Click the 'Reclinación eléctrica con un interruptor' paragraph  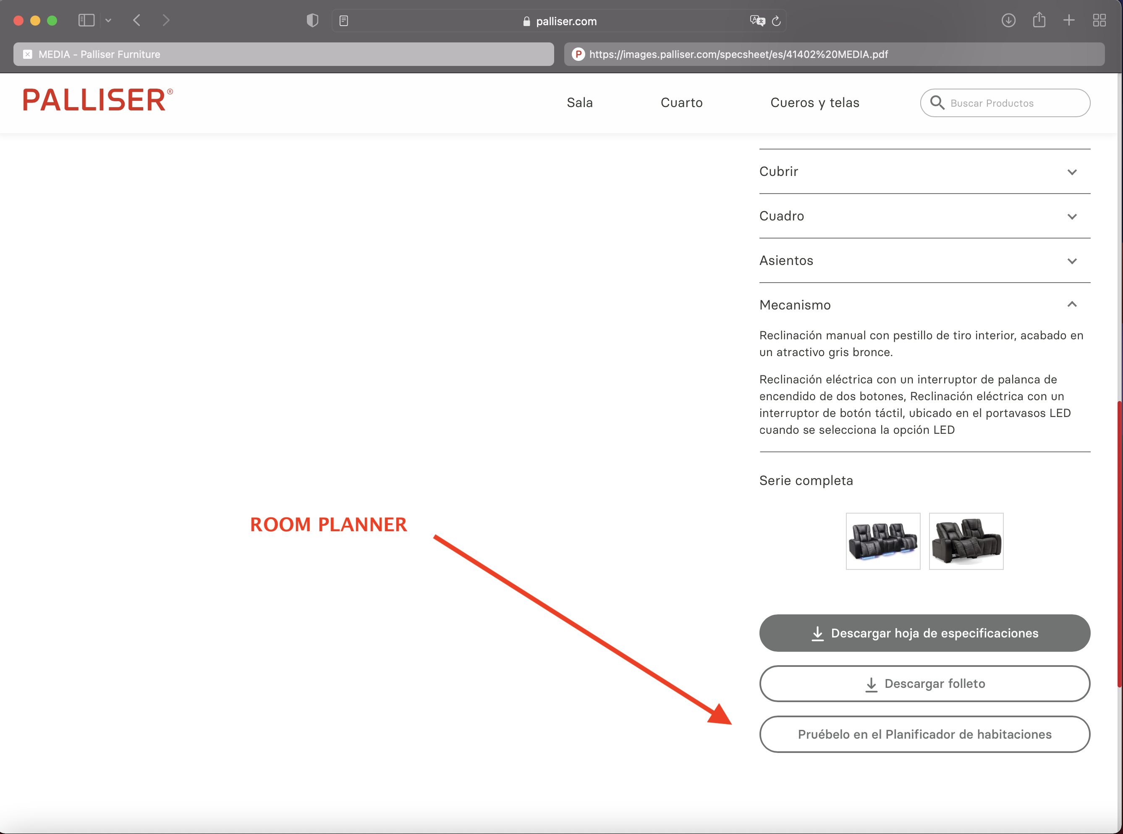coord(915,404)
